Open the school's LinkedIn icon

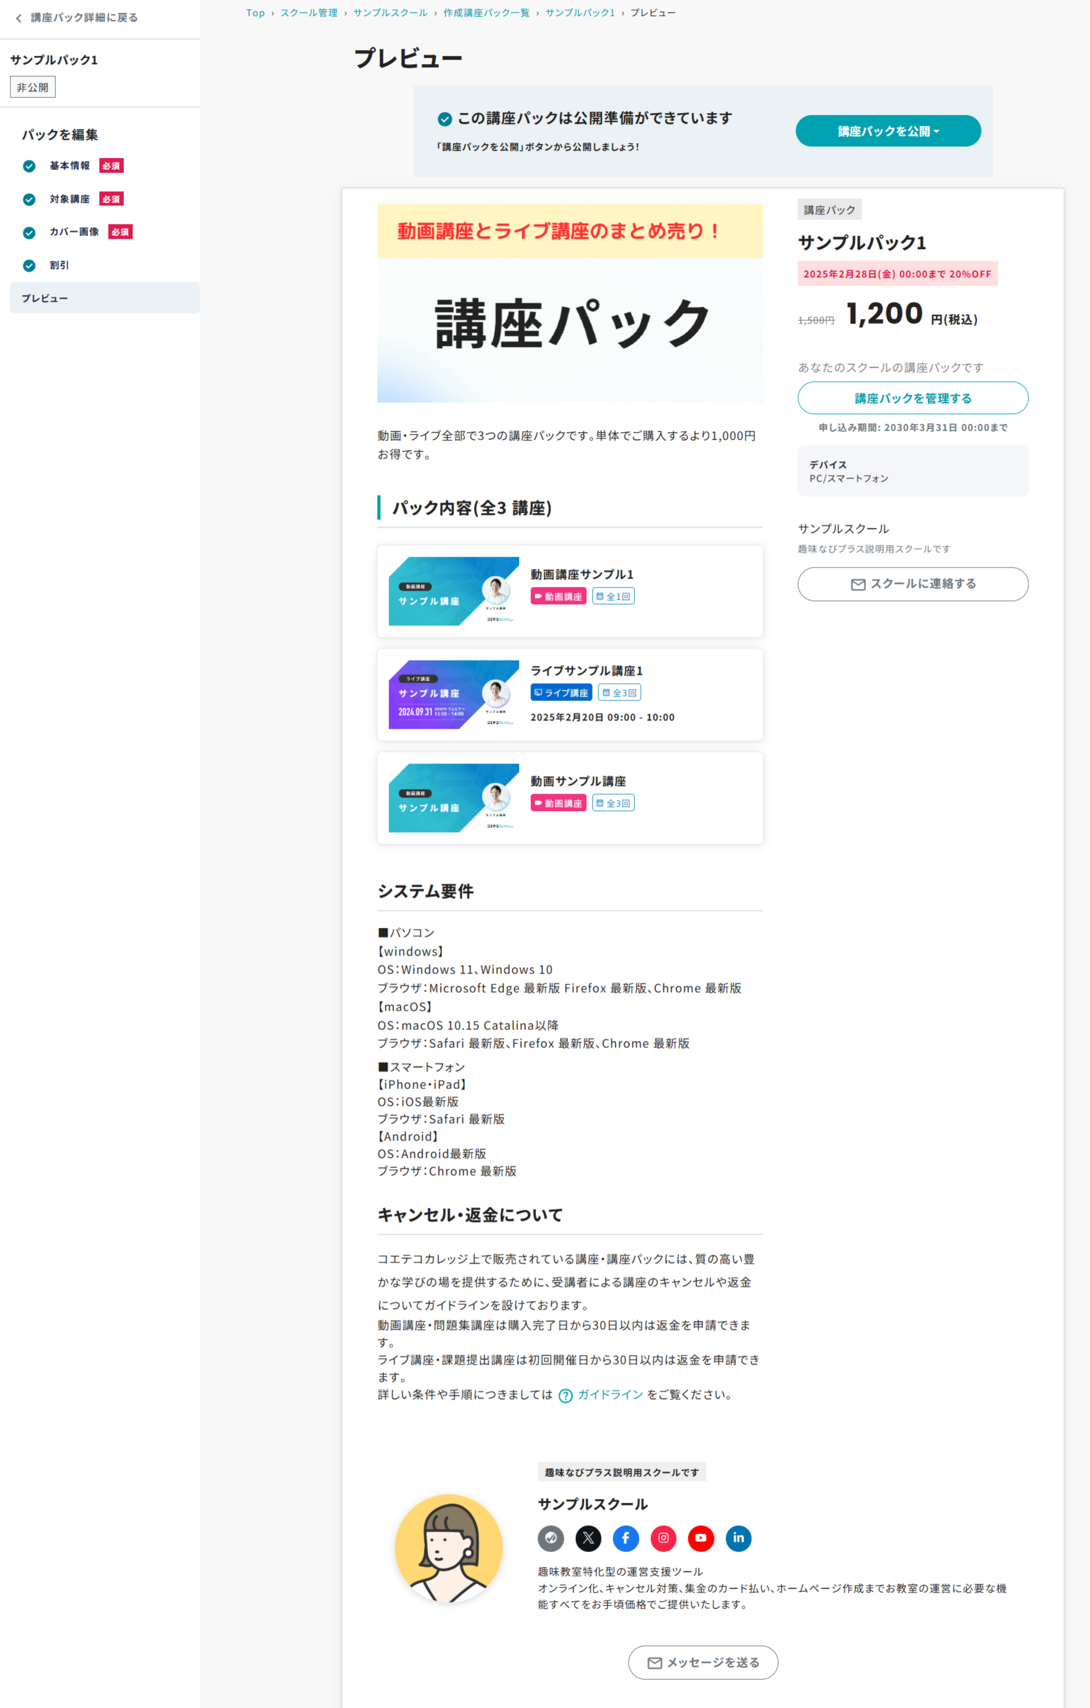738,1538
